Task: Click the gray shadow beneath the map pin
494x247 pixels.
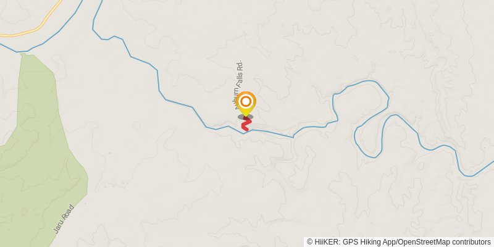Action: tap(245, 117)
